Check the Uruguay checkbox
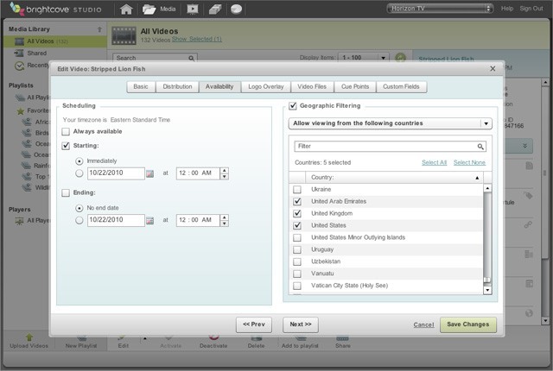This screenshot has height=371, width=553. point(297,250)
